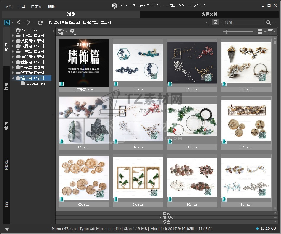
Task: Click the icon with two curved arrows
Action: [x=61, y=32]
